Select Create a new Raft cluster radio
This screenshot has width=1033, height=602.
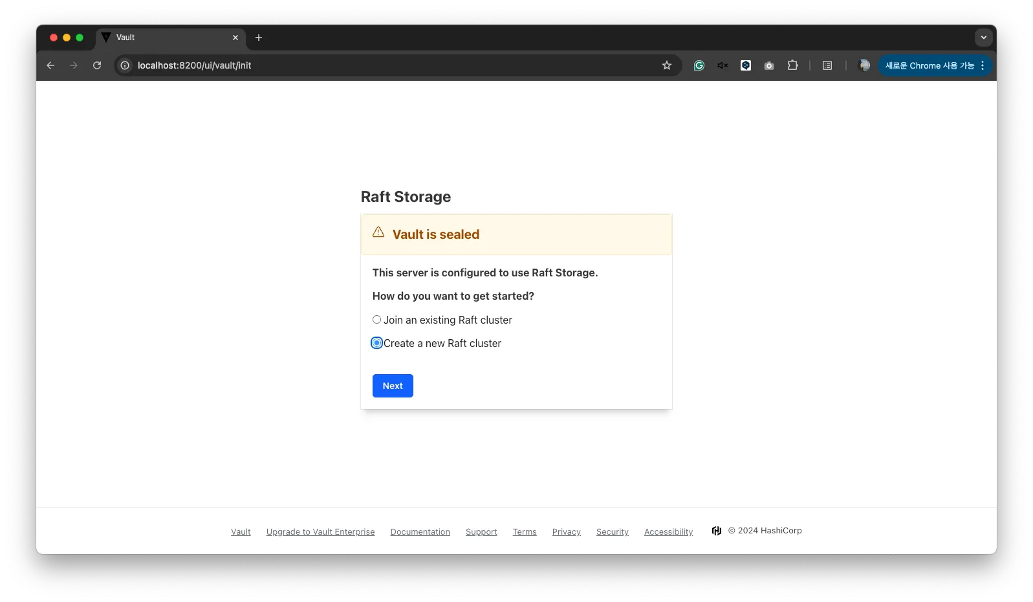376,343
